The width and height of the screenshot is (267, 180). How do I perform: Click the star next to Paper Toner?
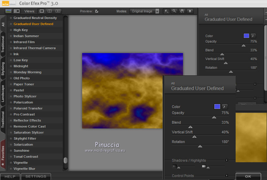[11, 84]
